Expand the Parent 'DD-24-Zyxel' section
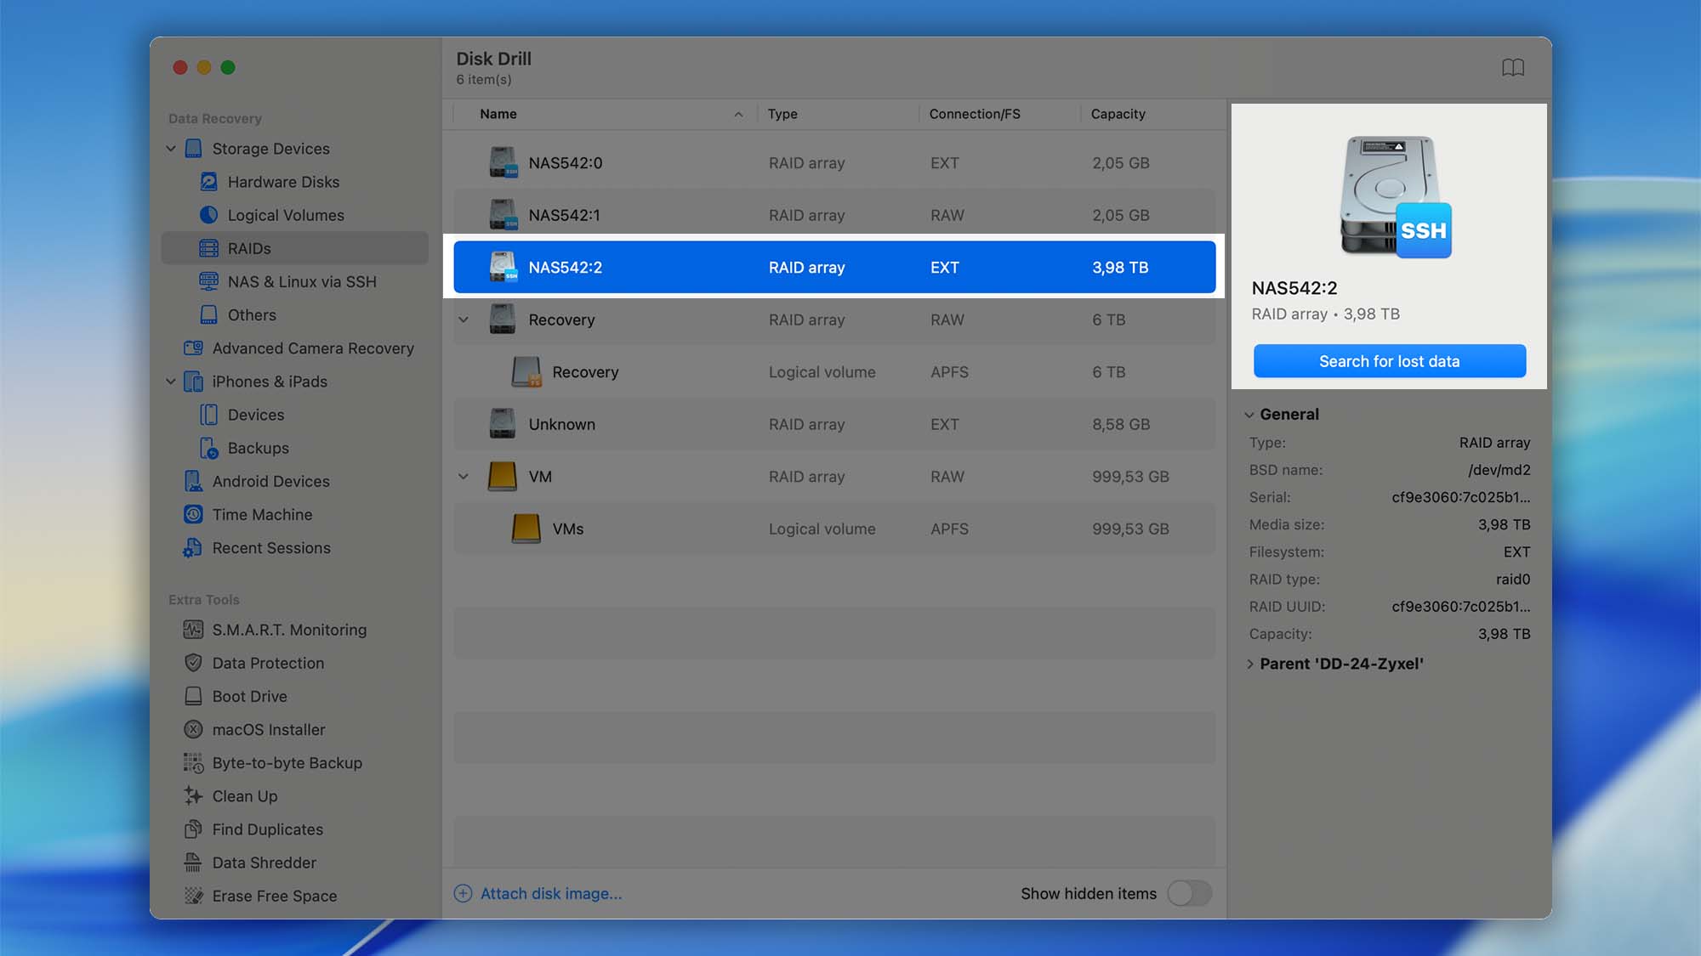This screenshot has height=956, width=1701. coord(1249,664)
